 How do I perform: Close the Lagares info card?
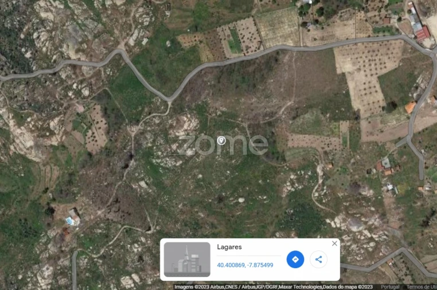point(334,244)
